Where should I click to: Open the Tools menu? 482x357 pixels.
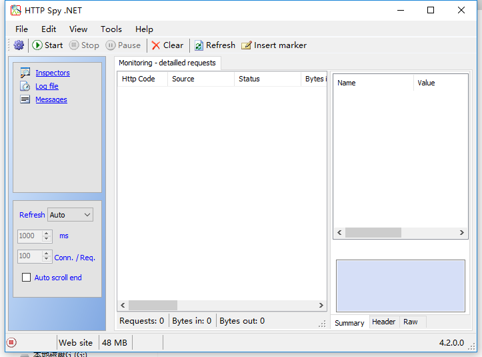(x=111, y=29)
